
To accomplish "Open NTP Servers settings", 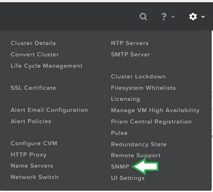I will point(130,43).
